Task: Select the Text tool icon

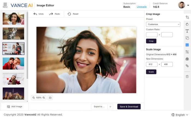Action: point(187,31)
